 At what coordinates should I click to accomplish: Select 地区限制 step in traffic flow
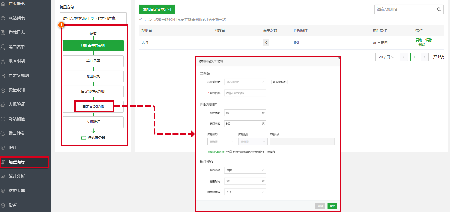click(x=93, y=76)
